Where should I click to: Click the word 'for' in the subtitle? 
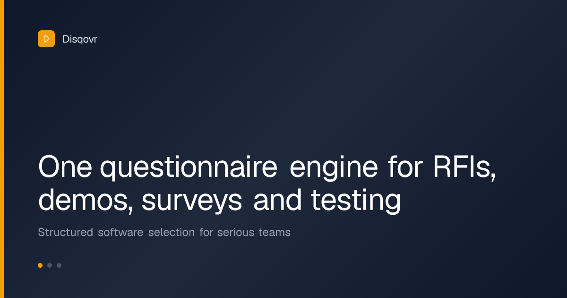coord(206,233)
